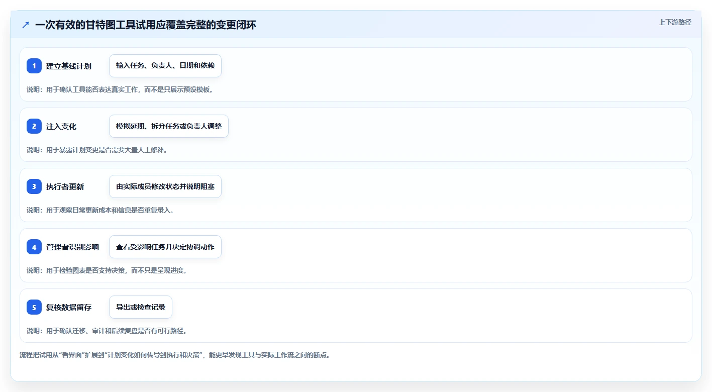The image size is (712, 392).
Task: Select step badge 5 for 复核数据留存
Action: tap(34, 307)
